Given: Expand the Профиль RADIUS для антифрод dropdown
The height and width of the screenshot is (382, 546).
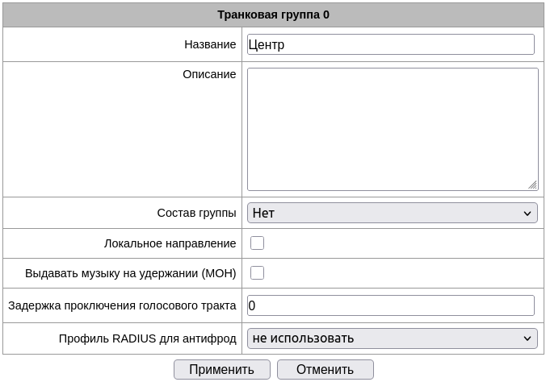Looking at the screenshot, I should (x=392, y=338).
